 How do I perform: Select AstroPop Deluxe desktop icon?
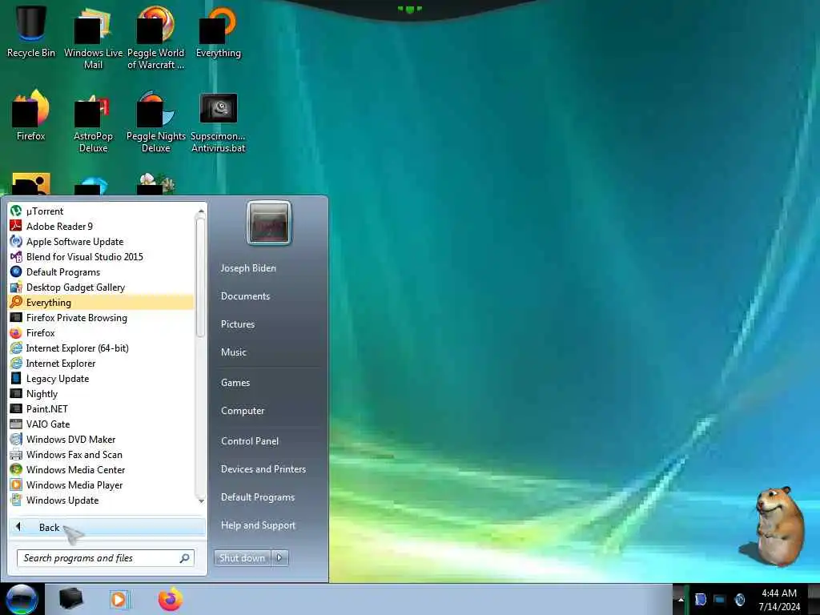pyautogui.click(x=93, y=122)
